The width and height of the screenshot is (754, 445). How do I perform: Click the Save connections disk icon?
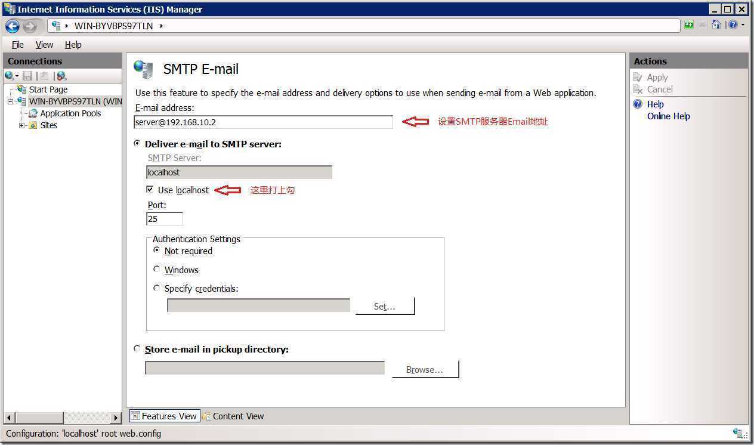tap(27, 76)
